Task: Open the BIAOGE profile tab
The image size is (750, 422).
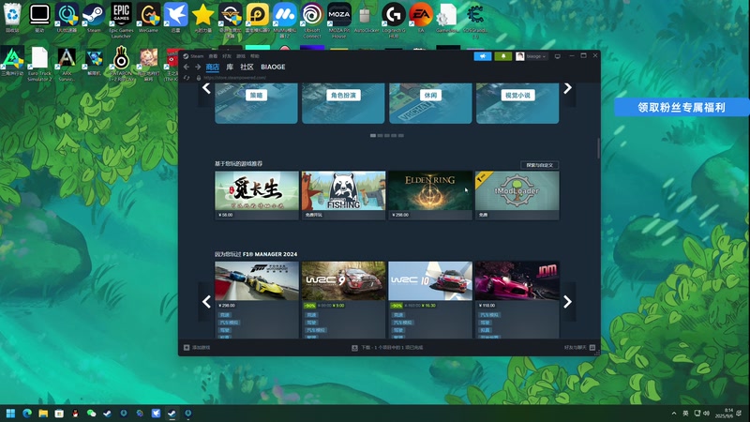Action: 273,67
